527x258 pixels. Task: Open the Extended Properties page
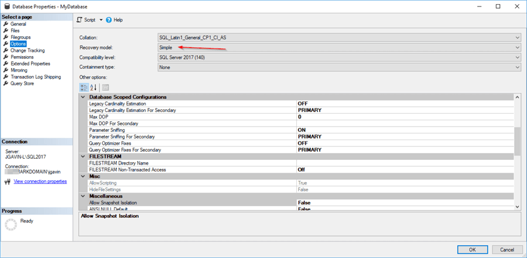pos(30,64)
